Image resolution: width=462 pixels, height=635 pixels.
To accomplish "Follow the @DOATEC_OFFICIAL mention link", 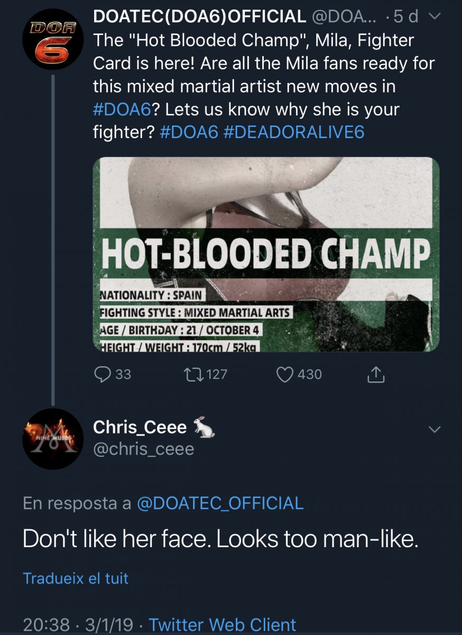I will tap(220, 503).
